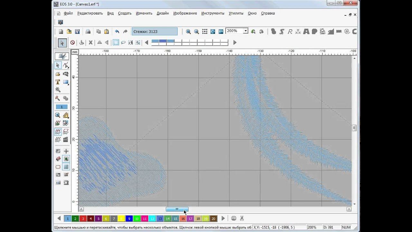Toggle the tree image display button
Viewport: 412px width, 232px height.
[x=66, y=159]
